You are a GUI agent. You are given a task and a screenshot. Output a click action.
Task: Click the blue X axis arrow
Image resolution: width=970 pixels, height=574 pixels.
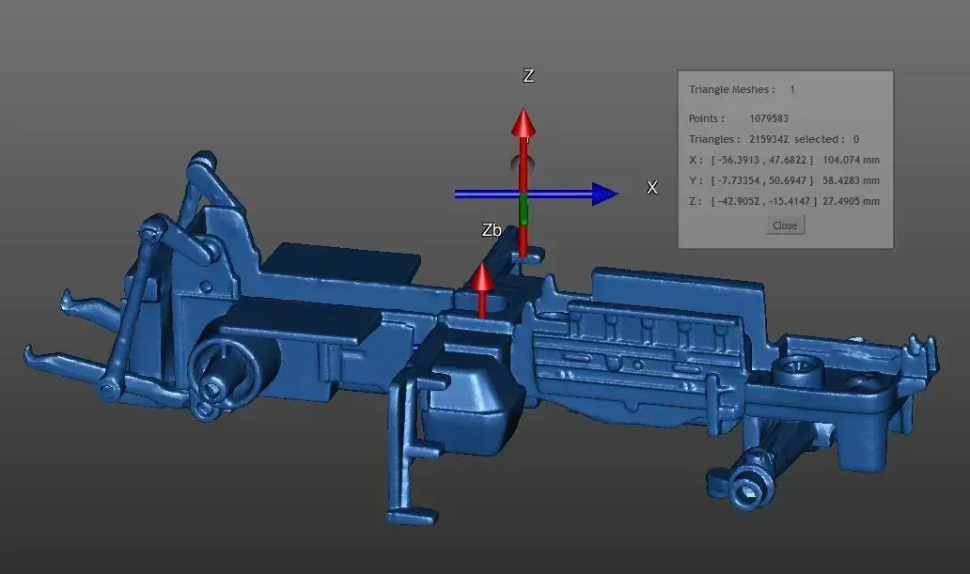pyautogui.click(x=536, y=194)
